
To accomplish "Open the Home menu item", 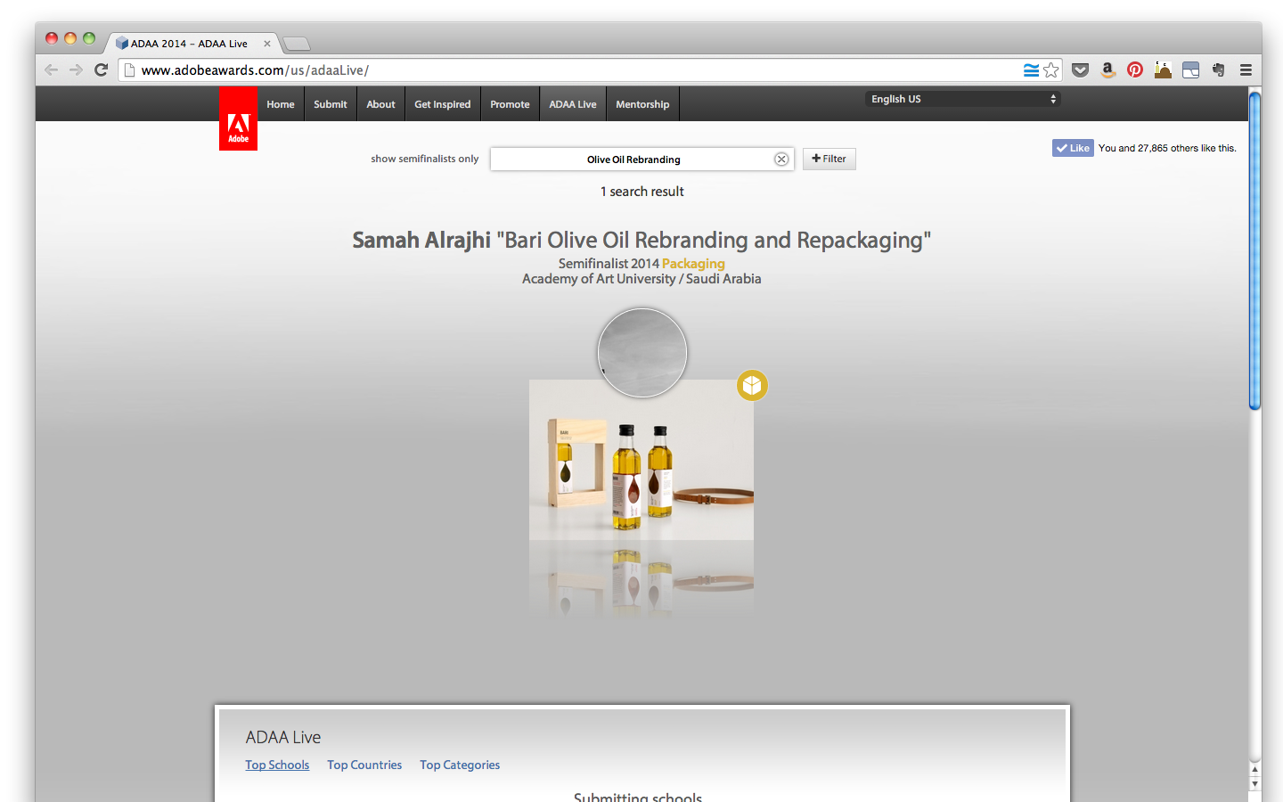I will coord(281,104).
